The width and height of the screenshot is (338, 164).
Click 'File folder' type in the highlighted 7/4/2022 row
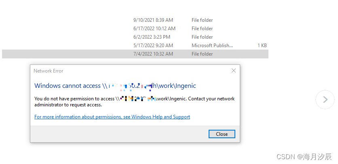[x=202, y=54]
